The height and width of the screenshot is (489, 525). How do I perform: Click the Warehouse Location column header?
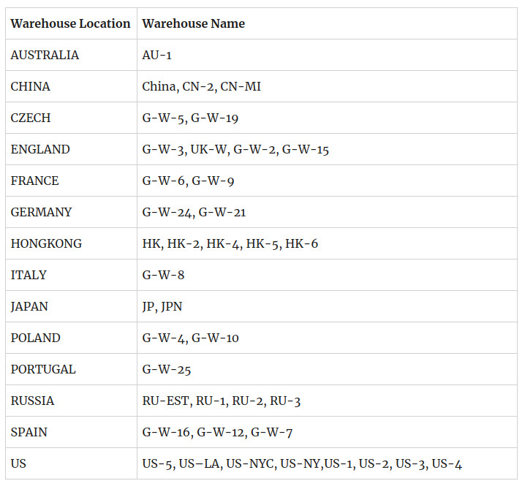click(x=71, y=23)
